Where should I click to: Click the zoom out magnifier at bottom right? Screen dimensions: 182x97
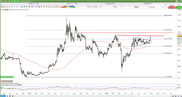click(178, 96)
